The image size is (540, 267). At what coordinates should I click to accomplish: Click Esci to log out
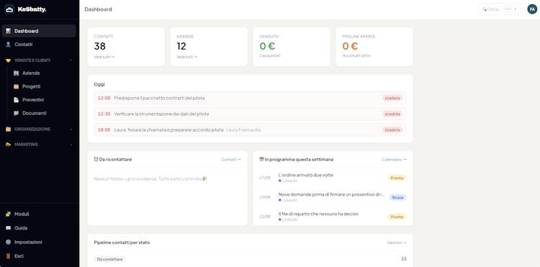click(x=39, y=256)
